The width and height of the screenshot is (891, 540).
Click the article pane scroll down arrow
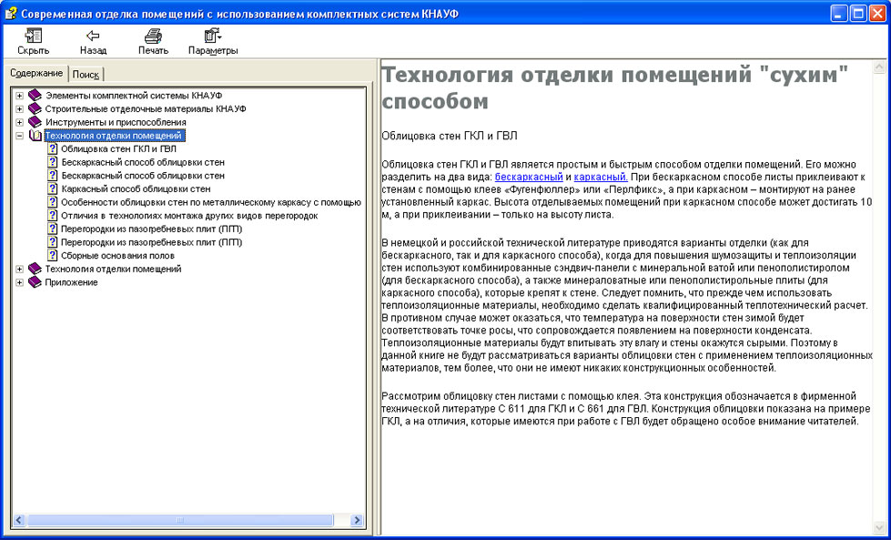tap(880, 529)
